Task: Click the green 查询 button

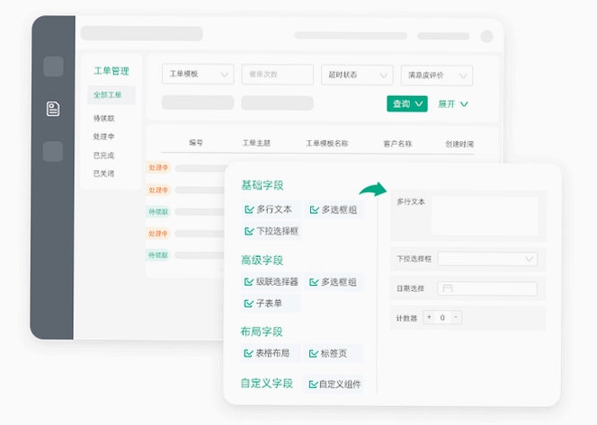Action: (x=407, y=104)
